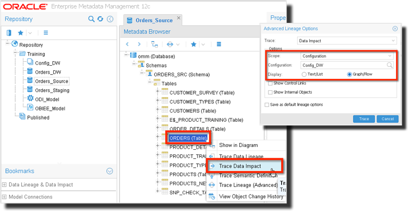Select the Training folder
The width and height of the screenshot is (408, 211).
36,54
